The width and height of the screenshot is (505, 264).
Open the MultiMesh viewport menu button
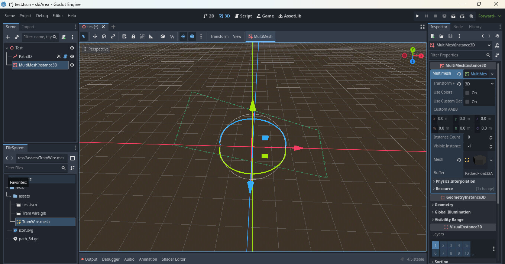pyautogui.click(x=260, y=36)
